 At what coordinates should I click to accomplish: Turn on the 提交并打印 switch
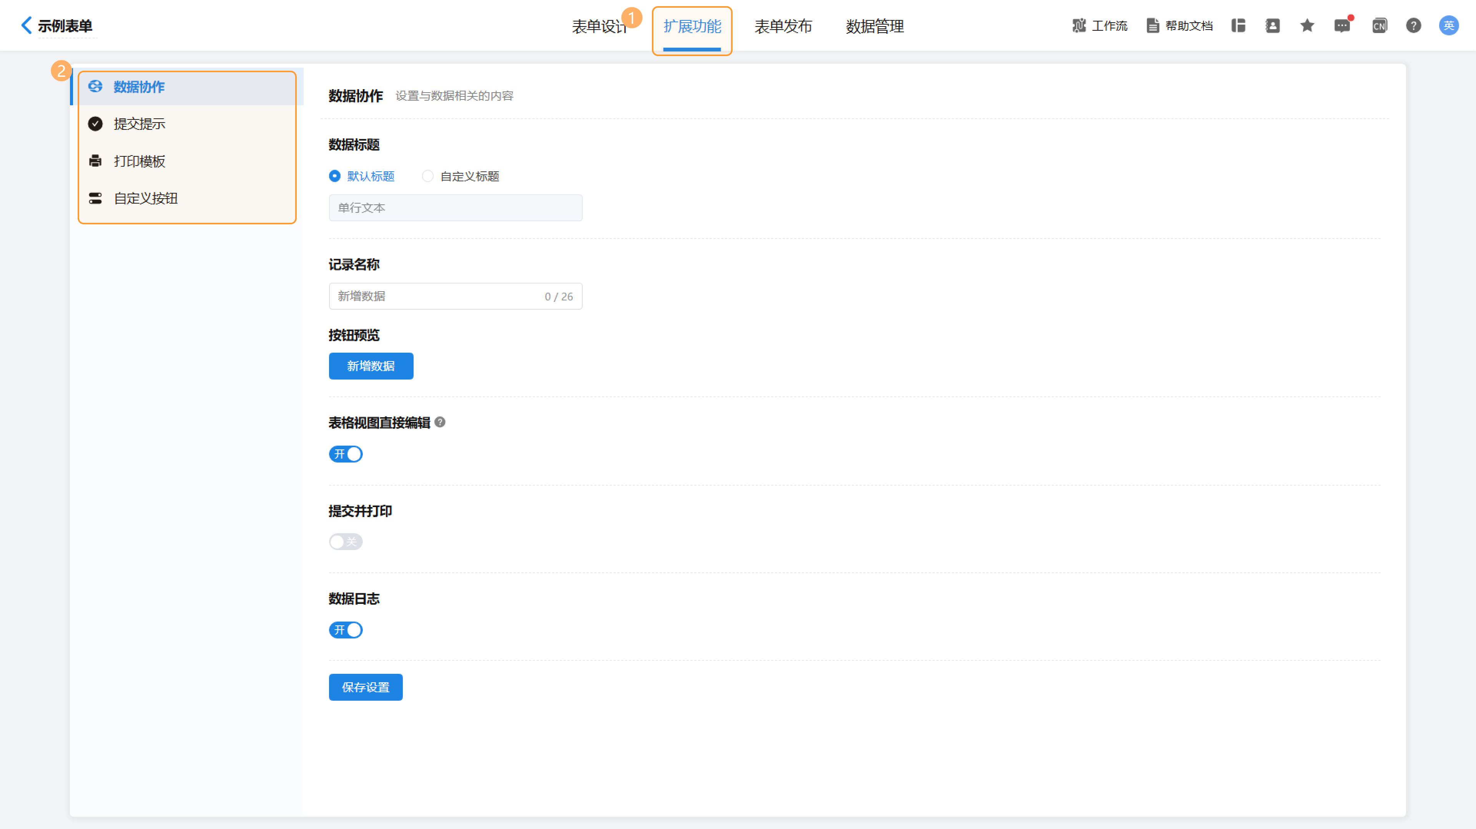click(346, 542)
